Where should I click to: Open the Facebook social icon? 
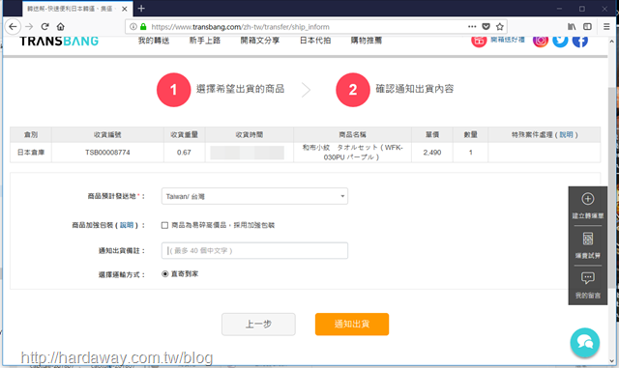click(x=580, y=41)
